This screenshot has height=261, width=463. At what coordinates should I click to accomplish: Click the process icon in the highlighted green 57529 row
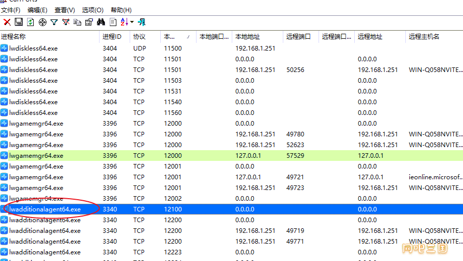[x=4, y=155]
